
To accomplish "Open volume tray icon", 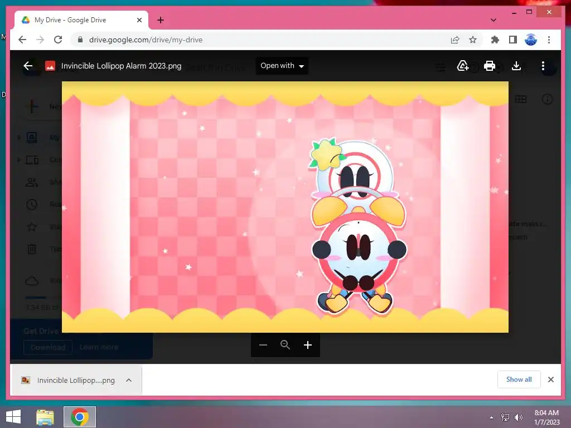I will 518,417.
